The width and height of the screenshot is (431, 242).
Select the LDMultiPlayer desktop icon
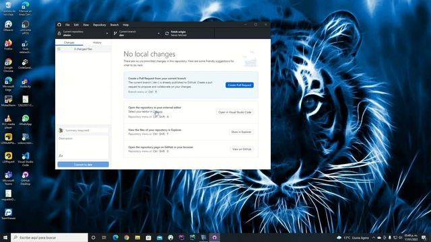click(8, 138)
